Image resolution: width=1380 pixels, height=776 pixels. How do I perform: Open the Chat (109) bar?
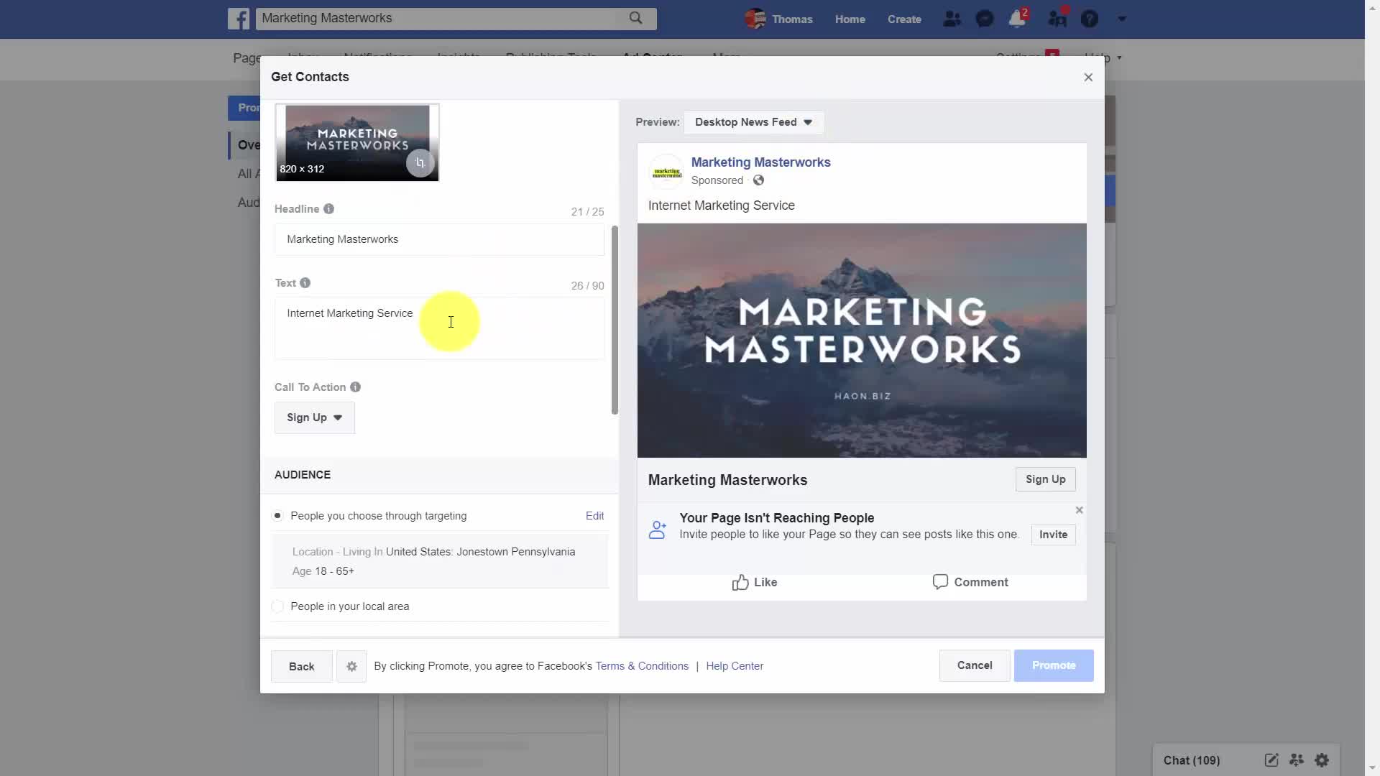click(1191, 760)
